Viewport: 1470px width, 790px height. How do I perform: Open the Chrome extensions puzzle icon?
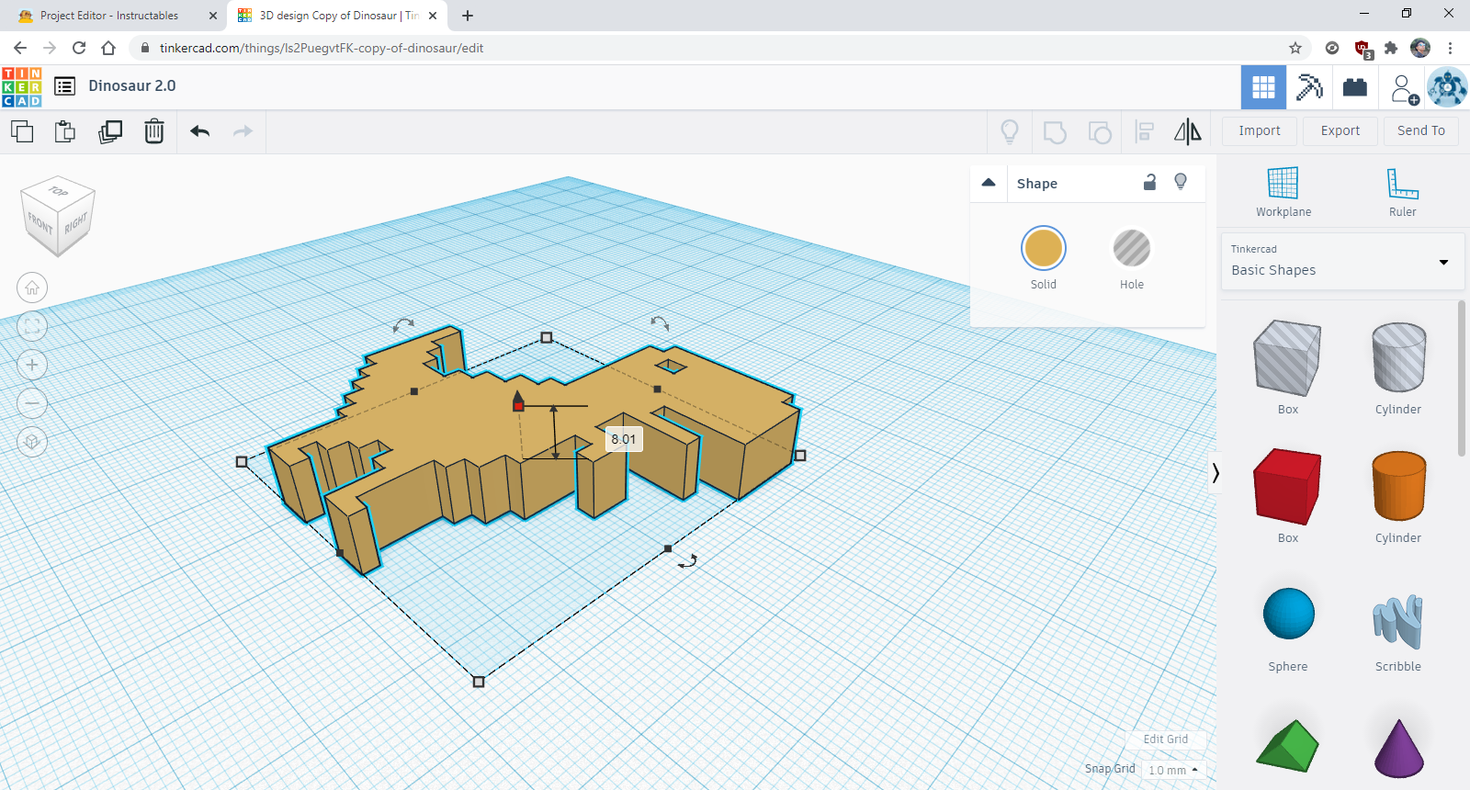1391,48
